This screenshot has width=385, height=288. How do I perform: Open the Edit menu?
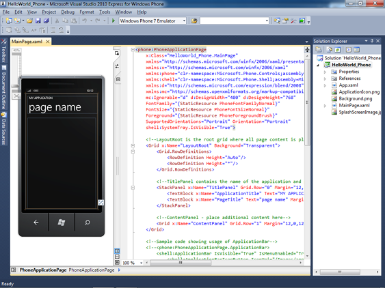[x=18, y=12]
